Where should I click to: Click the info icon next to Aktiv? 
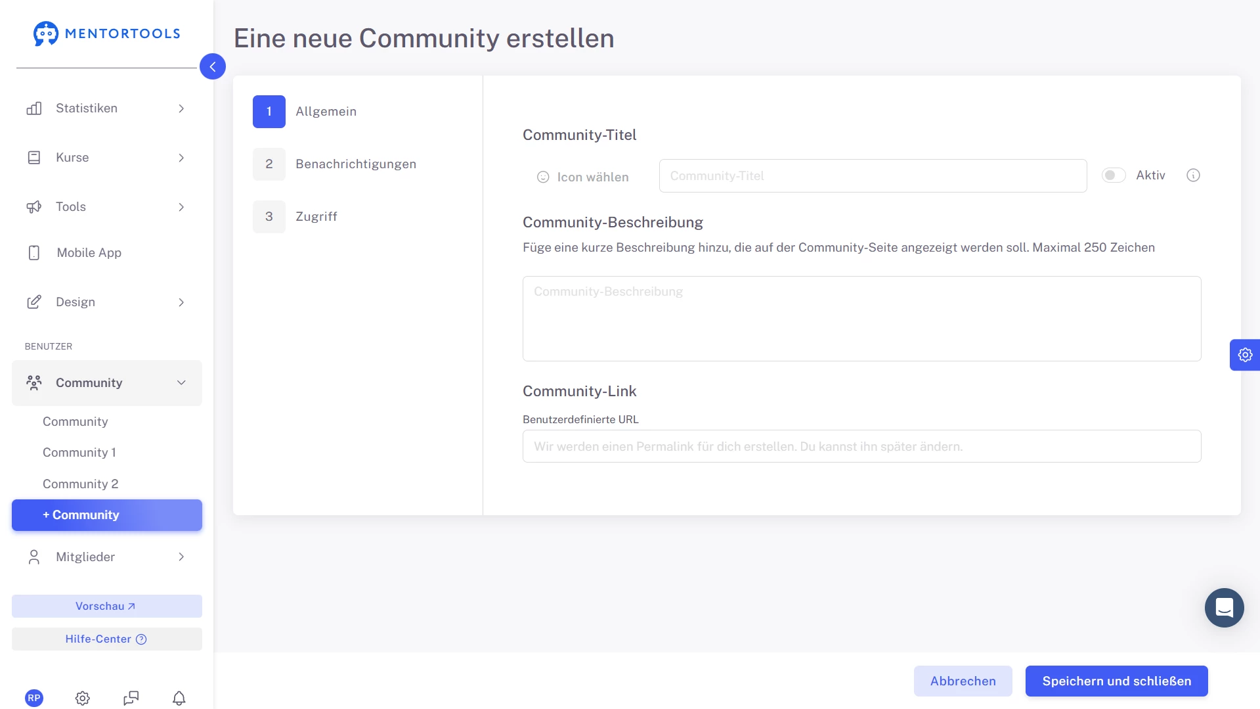1193,175
